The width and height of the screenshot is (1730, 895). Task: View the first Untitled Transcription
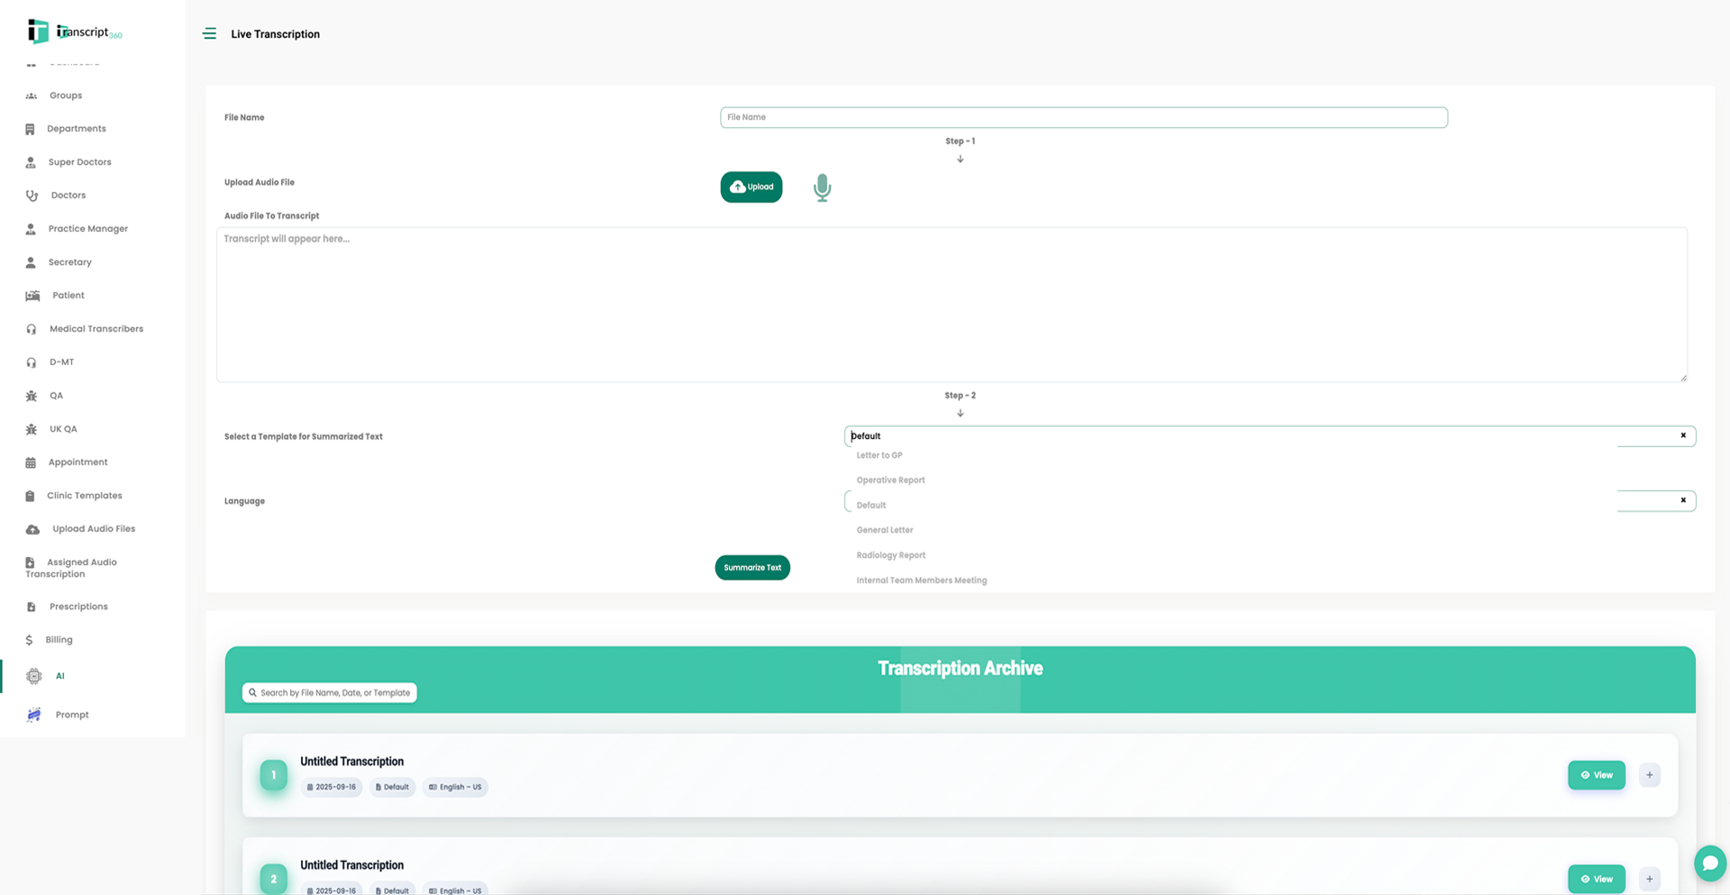pos(1596,775)
